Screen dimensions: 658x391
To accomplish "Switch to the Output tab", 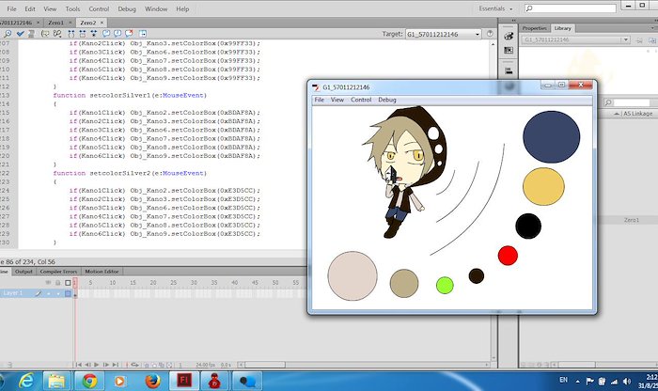I will point(23,272).
